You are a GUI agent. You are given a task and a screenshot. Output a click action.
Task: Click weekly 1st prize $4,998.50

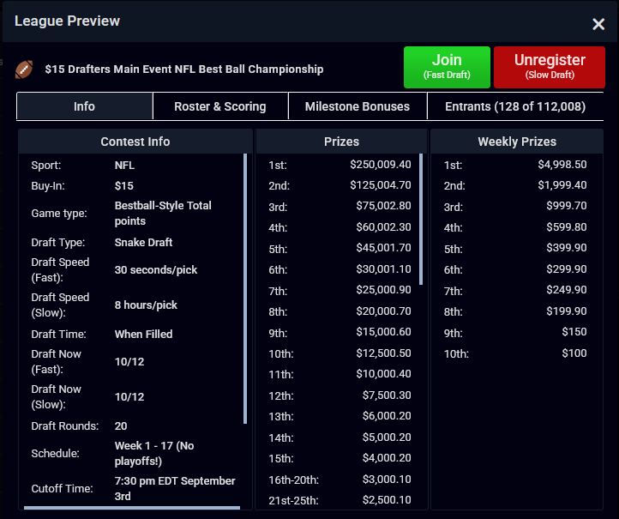point(562,165)
